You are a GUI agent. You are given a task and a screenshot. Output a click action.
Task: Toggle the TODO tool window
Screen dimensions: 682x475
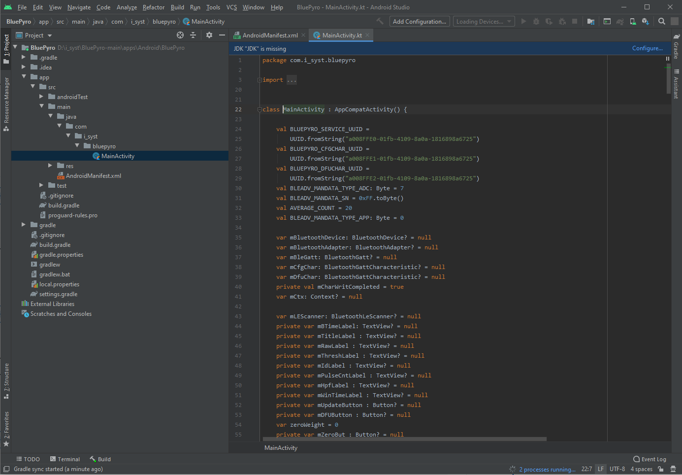(28, 459)
